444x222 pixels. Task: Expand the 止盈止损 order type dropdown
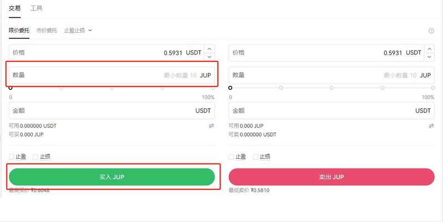click(78, 31)
